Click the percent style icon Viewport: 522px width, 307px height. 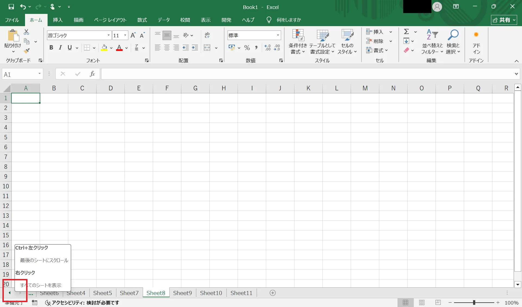247,48
